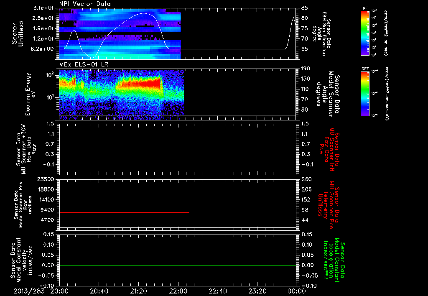428x296 pixels.
Task: Click the 44 Scanner Pos Telemetry tick
Action: pos(305,220)
